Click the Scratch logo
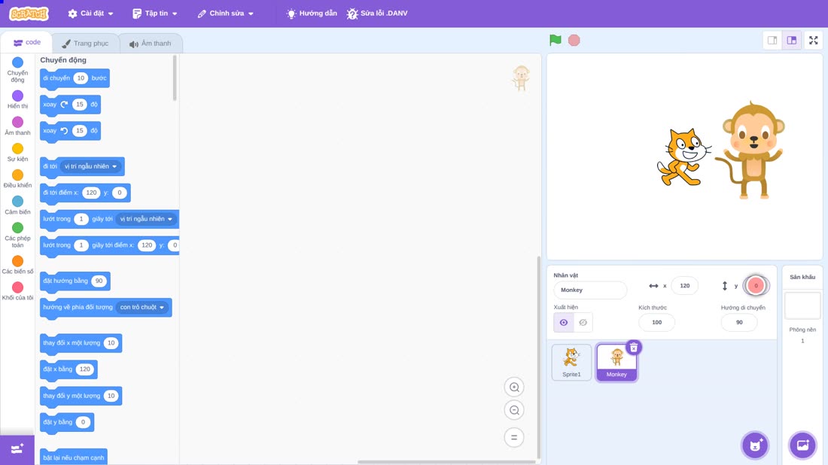The width and height of the screenshot is (828, 465). (x=29, y=14)
